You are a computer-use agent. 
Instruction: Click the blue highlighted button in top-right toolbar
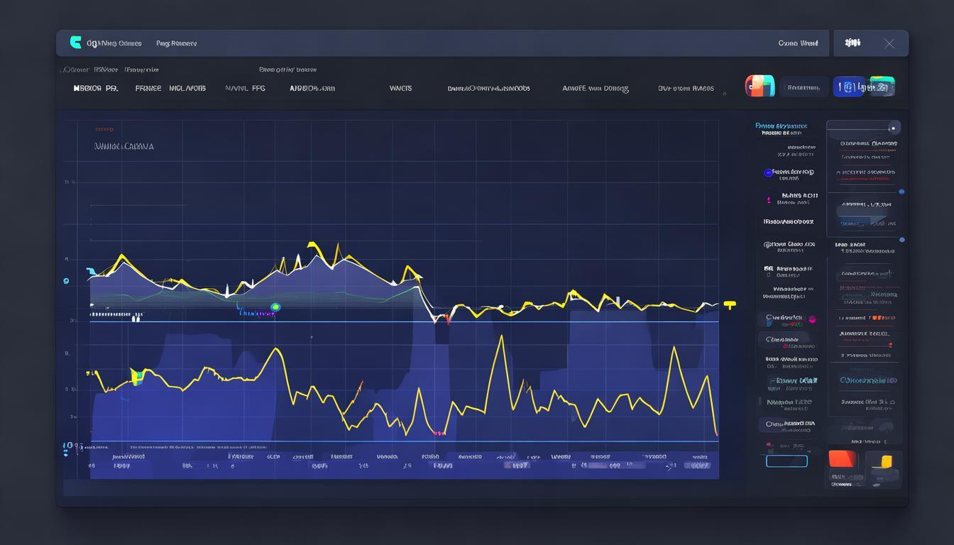pos(848,87)
